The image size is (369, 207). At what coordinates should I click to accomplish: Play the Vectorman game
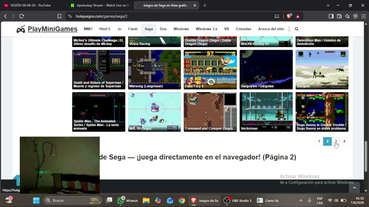point(266,112)
